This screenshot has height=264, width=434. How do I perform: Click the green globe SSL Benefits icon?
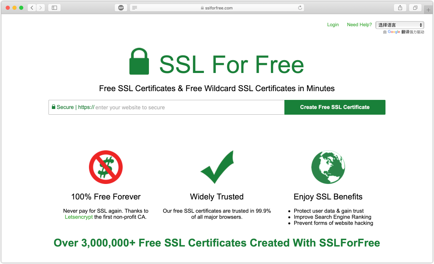pyautogui.click(x=328, y=167)
